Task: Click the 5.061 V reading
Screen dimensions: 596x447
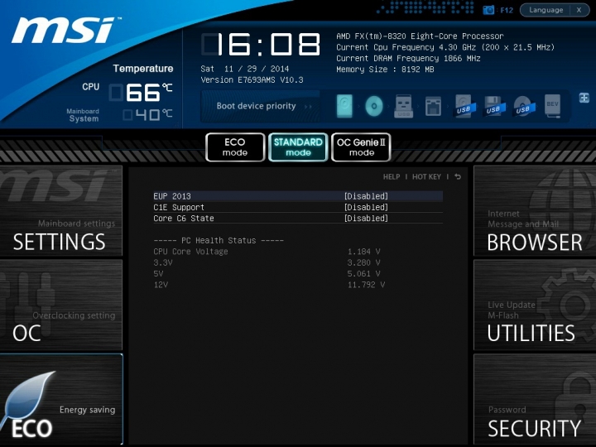Action: [x=363, y=273]
